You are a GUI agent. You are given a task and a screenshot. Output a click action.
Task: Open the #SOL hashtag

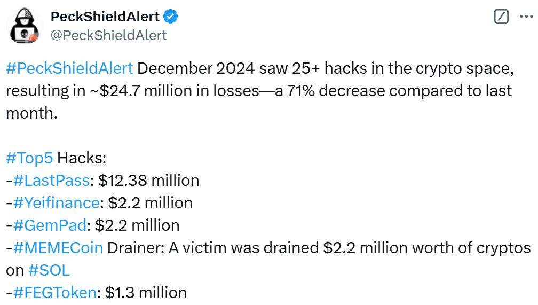click(x=49, y=270)
